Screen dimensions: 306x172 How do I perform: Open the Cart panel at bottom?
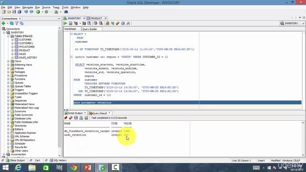coord(37,161)
